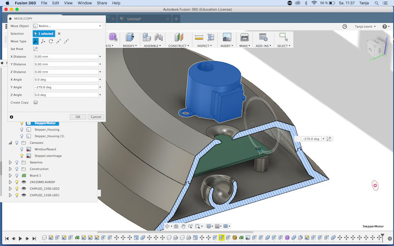Click the Inspect measure ruler icon

pos(199,37)
